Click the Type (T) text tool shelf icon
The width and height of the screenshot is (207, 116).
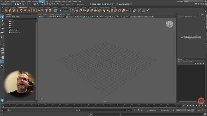(x=47, y=10)
